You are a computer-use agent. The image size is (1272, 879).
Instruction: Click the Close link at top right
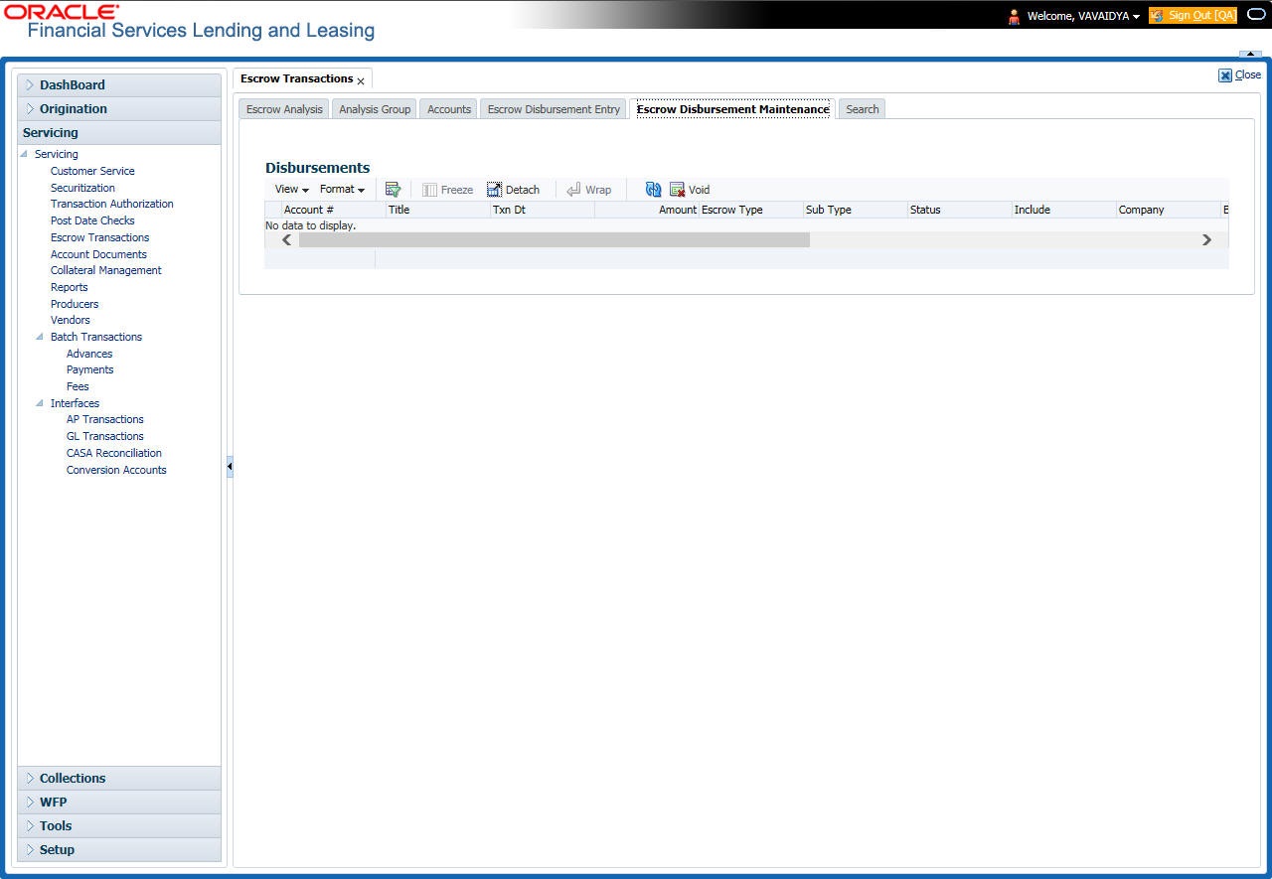[x=1240, y=74]
